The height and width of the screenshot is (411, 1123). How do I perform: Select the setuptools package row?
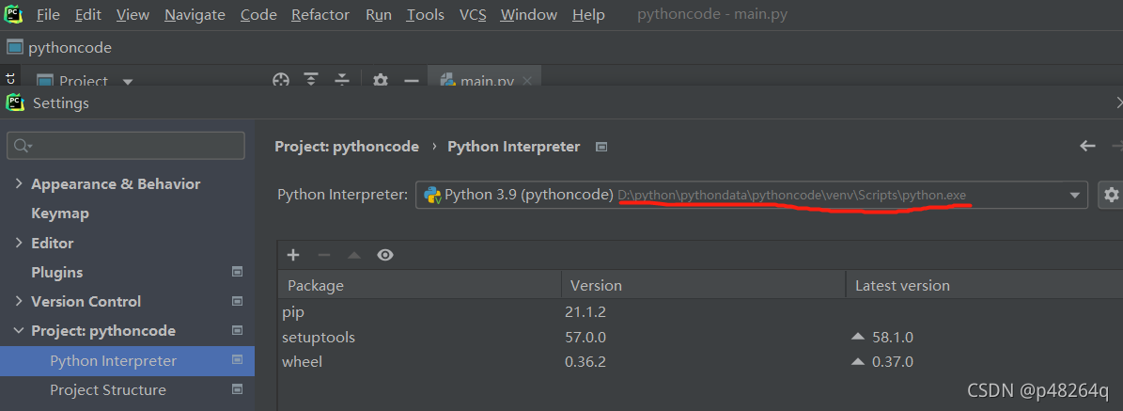tap(700, 337)
